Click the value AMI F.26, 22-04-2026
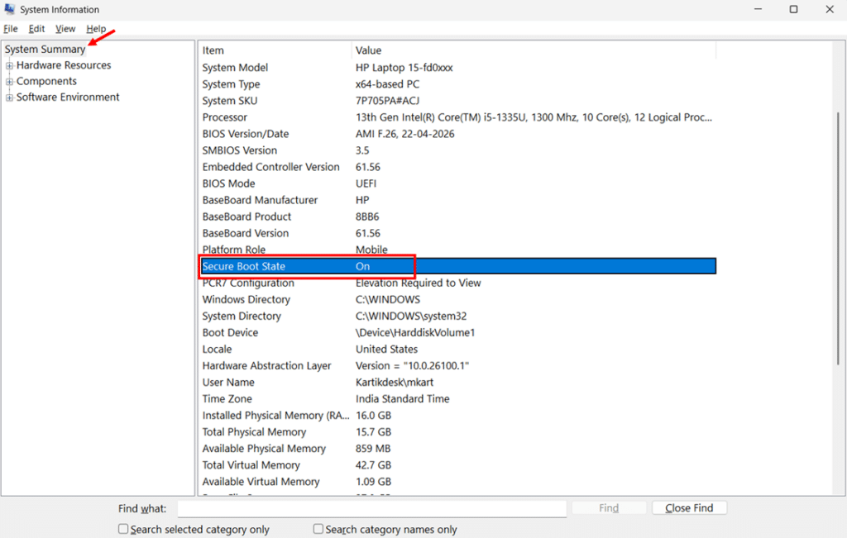The width and height of the screenshot is (847, 538). point(405,134)
